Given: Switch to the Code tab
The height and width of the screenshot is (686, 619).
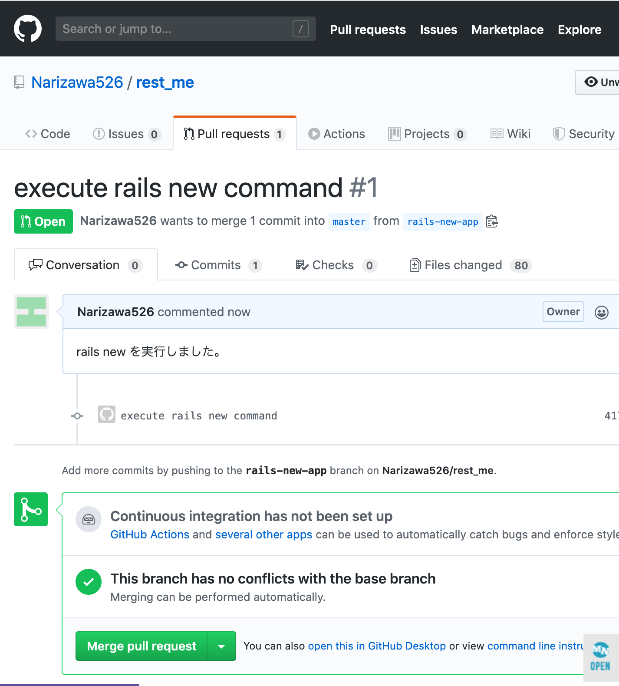Looking at the screenshot, I should click(x=48, y=134).
